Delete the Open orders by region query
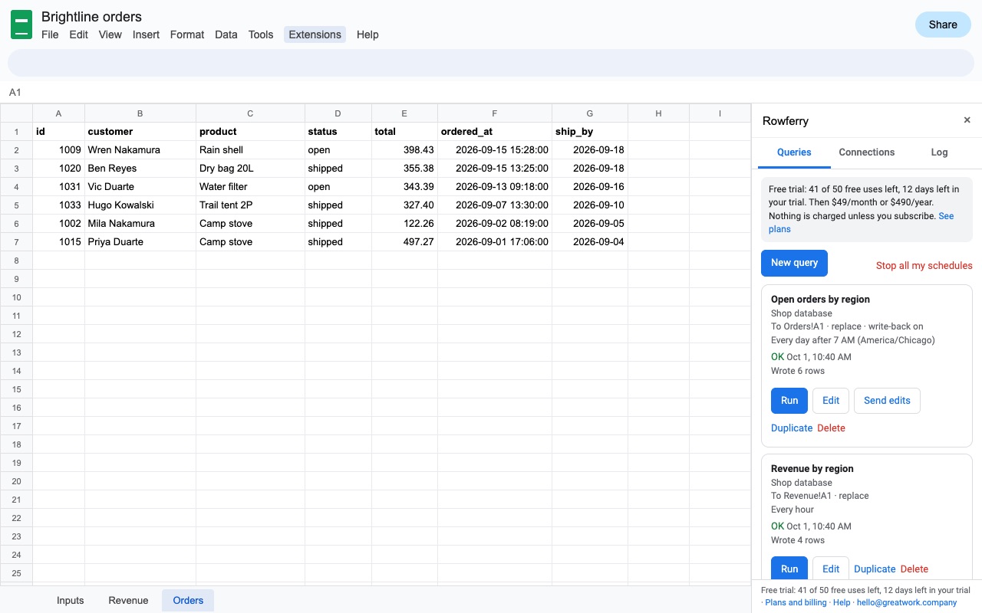Screen dimensions: 982x613 831,428
